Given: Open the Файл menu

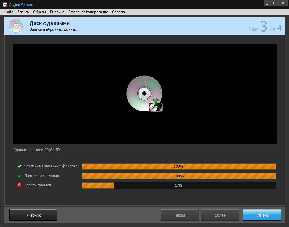Looking at the screenshot, I should [9, 12].
